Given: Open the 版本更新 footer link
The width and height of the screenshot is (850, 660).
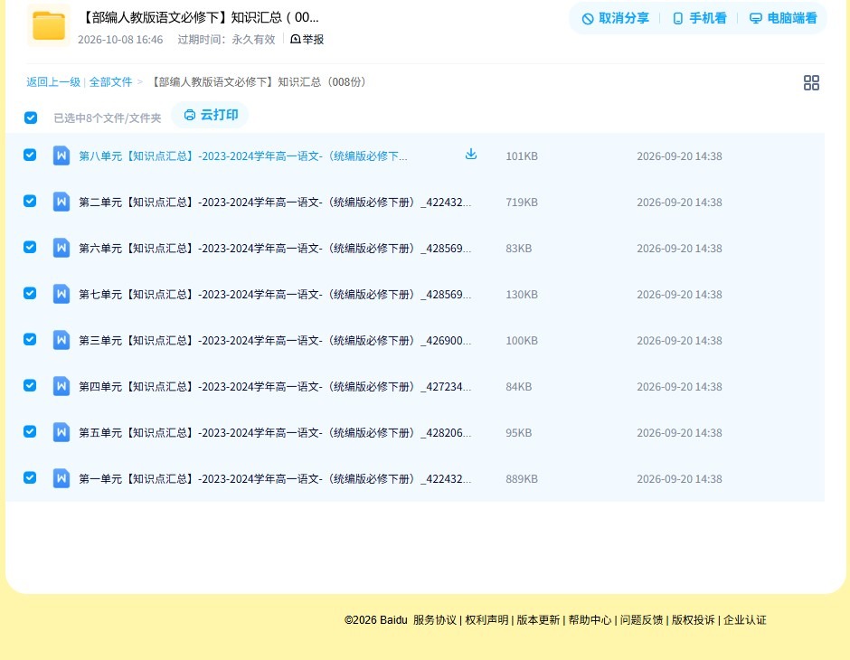Looking at the screenshot, I should (x=538, y=620).
